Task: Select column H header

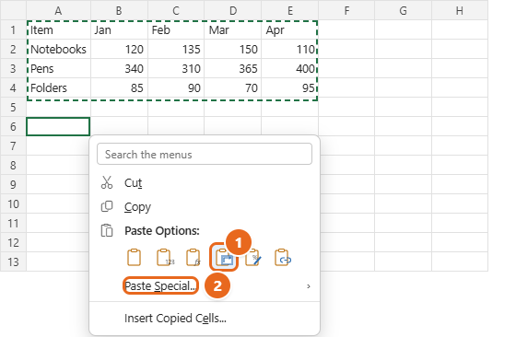Action: pyautogui.click(x=460, y=10)
